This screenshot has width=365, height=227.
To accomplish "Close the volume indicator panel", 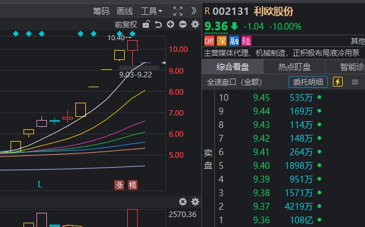I will (183, 202).
